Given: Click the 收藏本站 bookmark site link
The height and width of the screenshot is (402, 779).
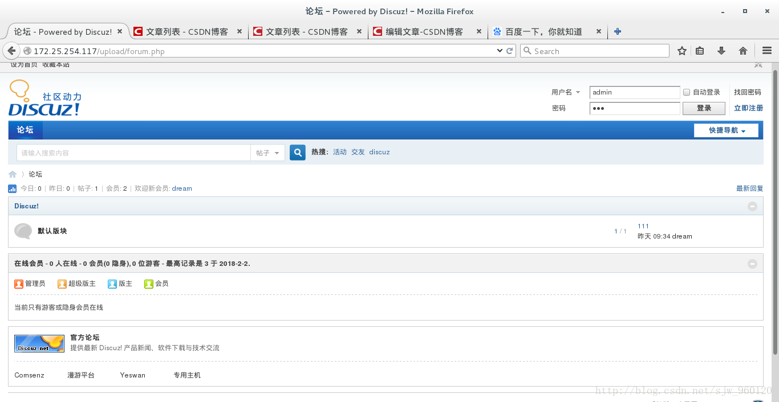Looking at the screenshot, I should 56,64.
